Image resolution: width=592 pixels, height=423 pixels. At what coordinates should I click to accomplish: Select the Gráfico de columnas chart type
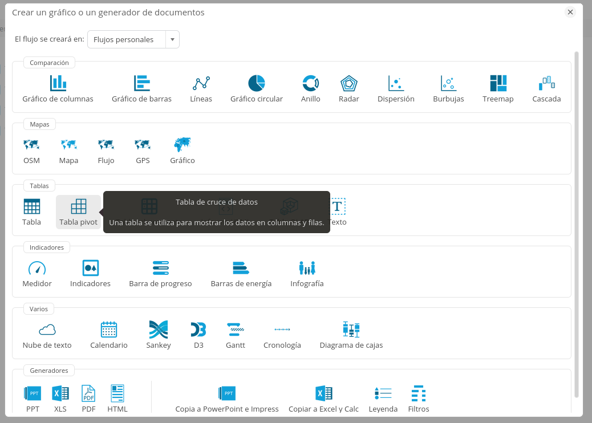click(x=58, y=83)
